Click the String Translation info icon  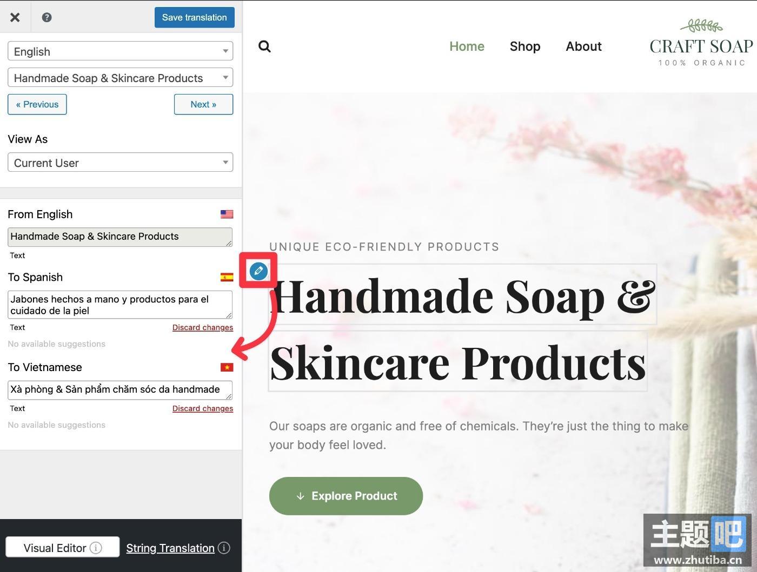224,548
